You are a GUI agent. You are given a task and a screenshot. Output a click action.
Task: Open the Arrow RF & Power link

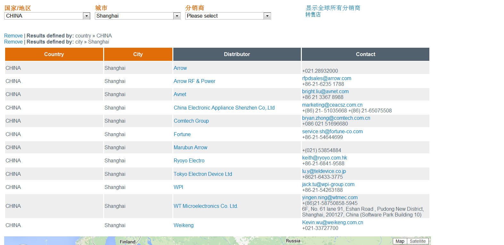click(194, 81)
